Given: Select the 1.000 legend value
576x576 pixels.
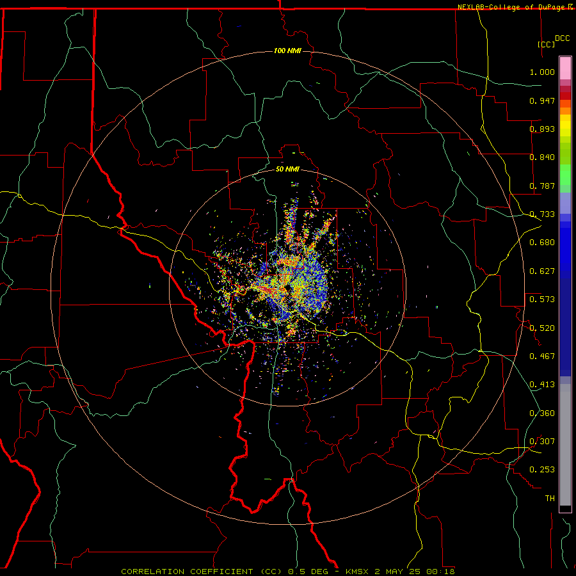Looking at the screenshot, I should (542, 72).
